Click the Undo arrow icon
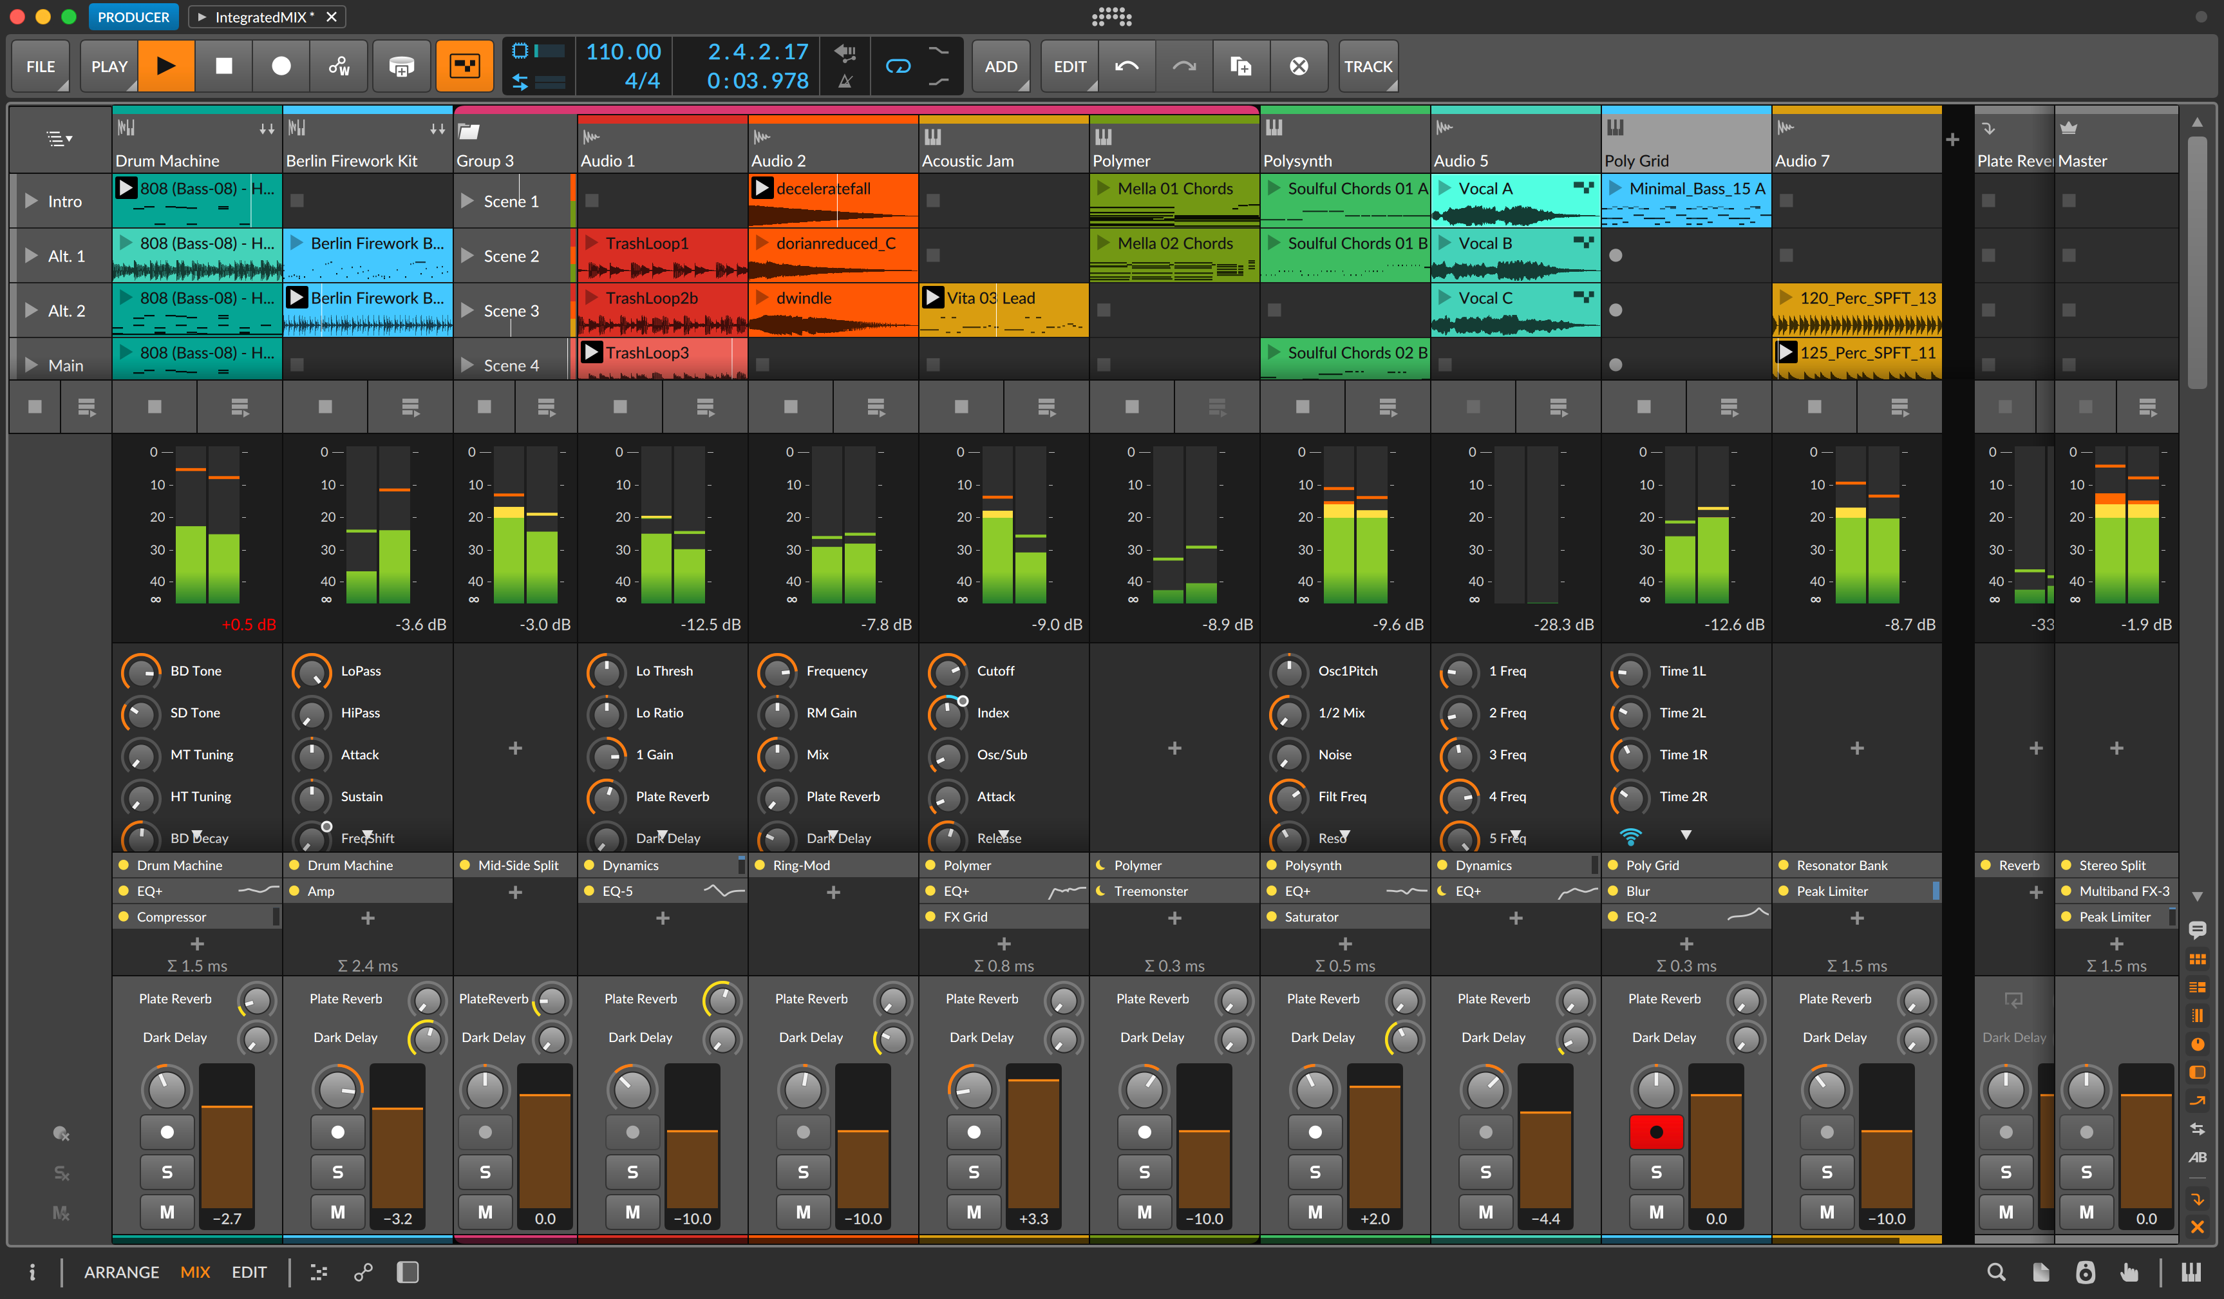This screenshot has height=1299, width=2224. [1127, 66]
